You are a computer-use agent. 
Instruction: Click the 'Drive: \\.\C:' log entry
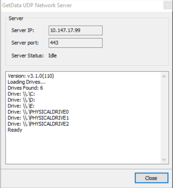pyautogui.click(x=21, y=94)
